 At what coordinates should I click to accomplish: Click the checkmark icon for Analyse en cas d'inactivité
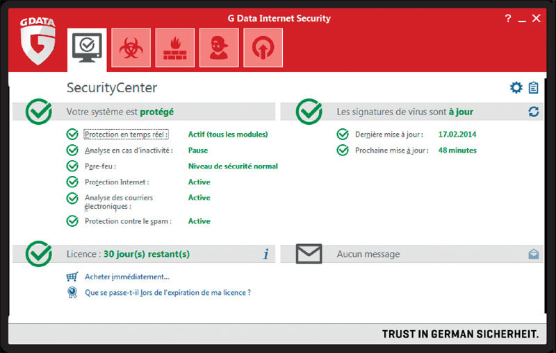(x=72, y=150)
